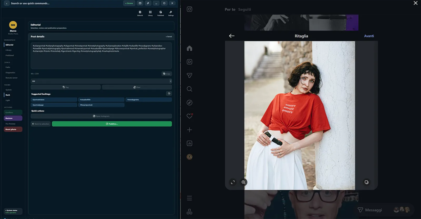The width and height of the screenshot is (421, 219).
Task: Click Instagram create plus icon
Action: [189, 130]
